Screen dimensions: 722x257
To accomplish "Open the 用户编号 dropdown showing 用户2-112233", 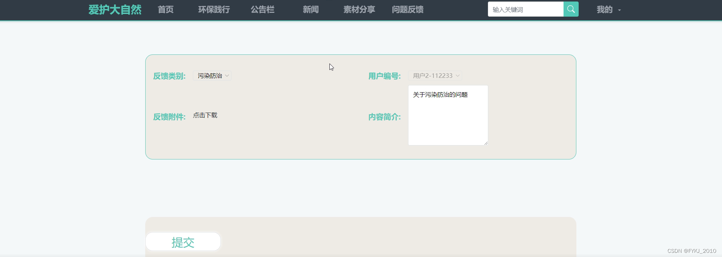I will pos(435,76).
